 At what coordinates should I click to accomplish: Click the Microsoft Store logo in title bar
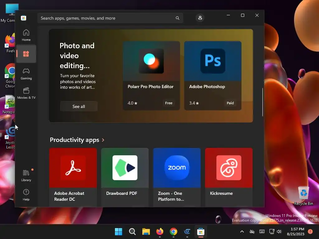tap(23, 18)
